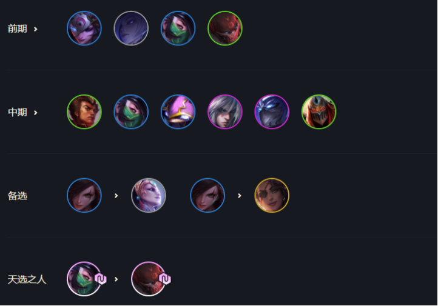The width and height of the screenshot is (438, 306).
Task: Select Evelynn's moon-mask portrait in the 前期 row
Action: [x=84, y=28]
